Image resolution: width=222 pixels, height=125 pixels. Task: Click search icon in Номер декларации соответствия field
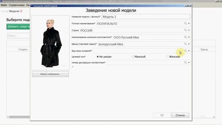(185, 62)
